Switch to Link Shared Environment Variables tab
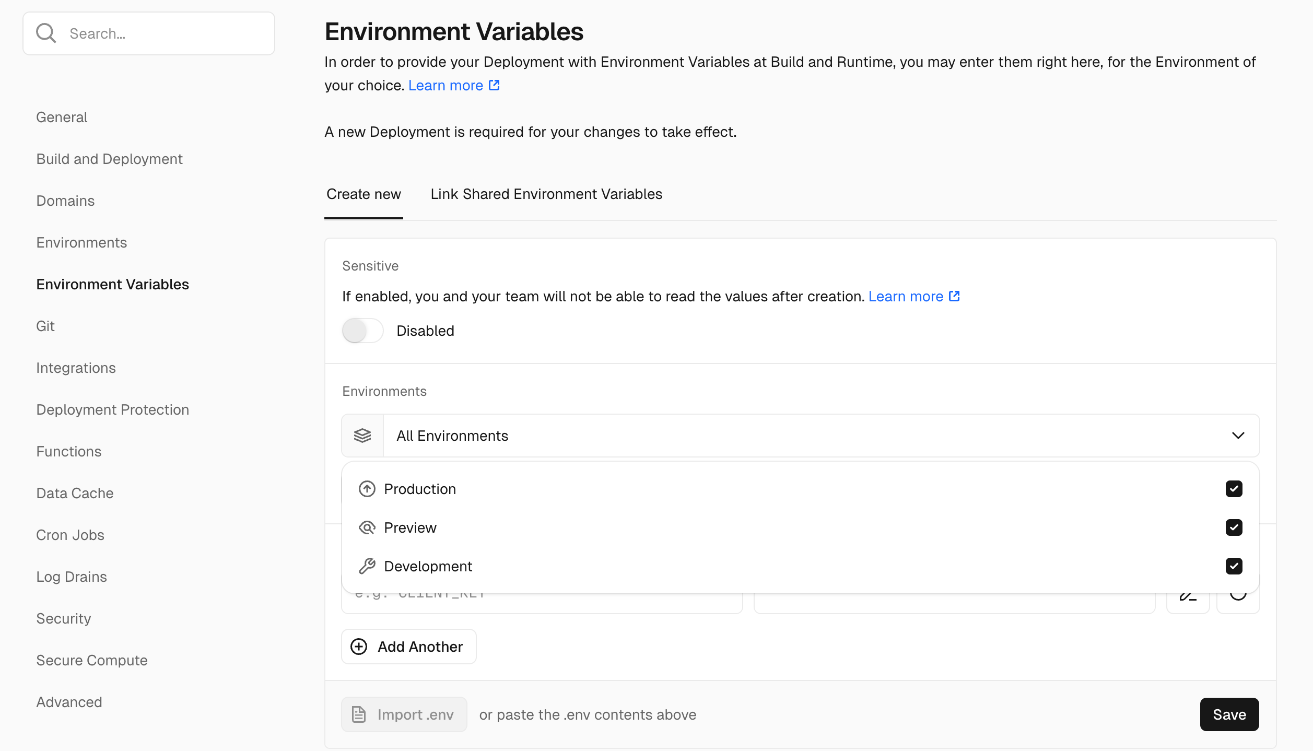The image size is (1313, 751). click(546, 194)
